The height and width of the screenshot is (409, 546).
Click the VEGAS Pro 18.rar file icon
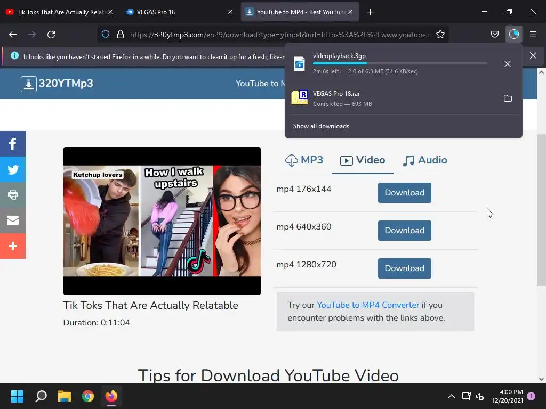click(300, 97)
